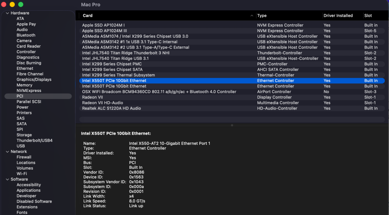Select Camera in the sidebar
Viewport: 389px width, 215px height.
(24, 41)
